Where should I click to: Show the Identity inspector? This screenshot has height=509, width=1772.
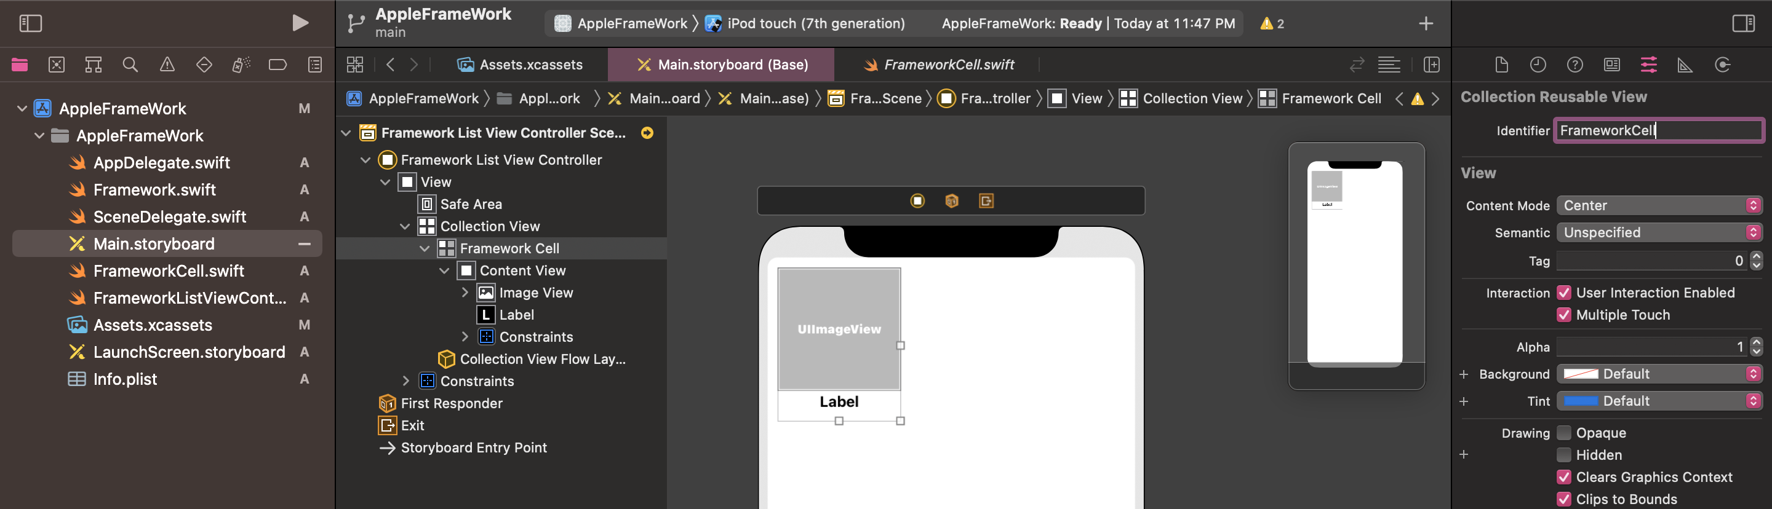click(1612, 65)
